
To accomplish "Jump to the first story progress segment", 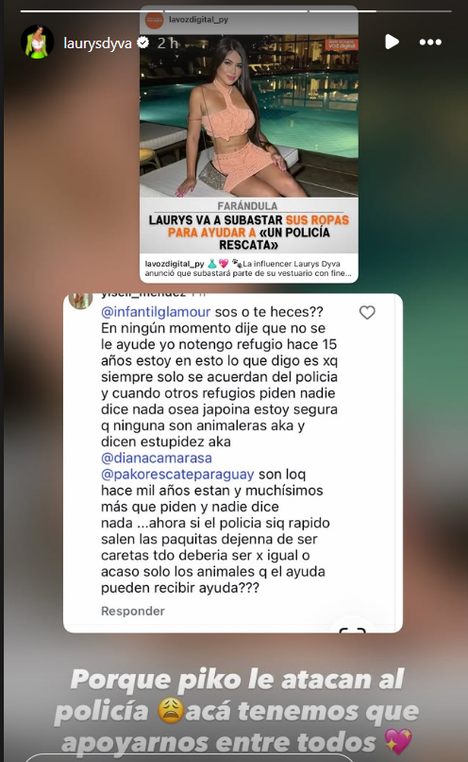I will click(92, 10).
